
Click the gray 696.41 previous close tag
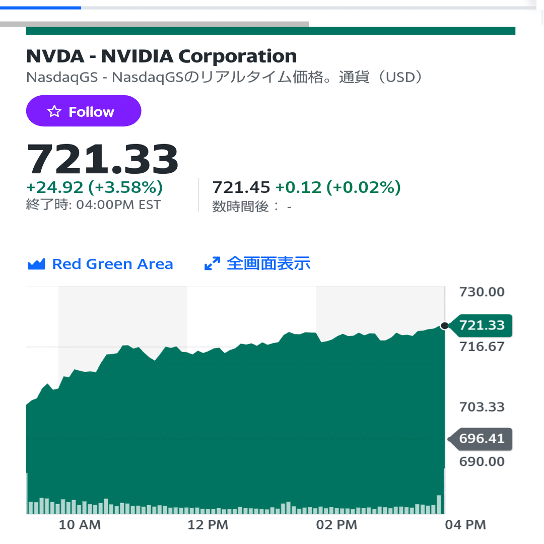coord(480,439)
